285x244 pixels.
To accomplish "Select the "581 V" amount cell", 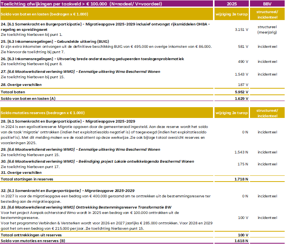I will tap(243, 46).
